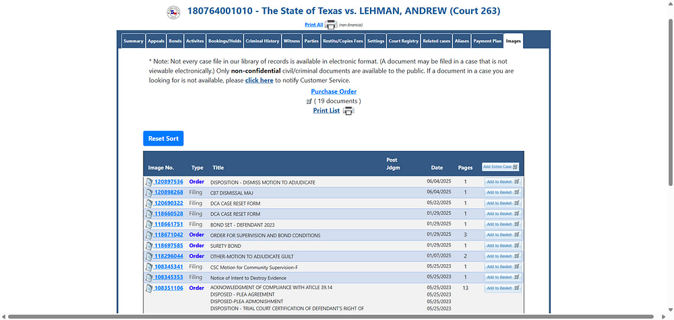
Task: Click 'DISPOSED - PLEA AGREEMENT' title text
Action: click(243, 294)
